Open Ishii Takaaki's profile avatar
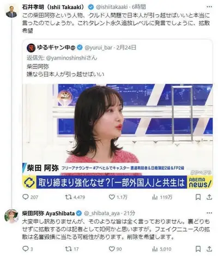The image size is (218, 256). coord(11,11)
